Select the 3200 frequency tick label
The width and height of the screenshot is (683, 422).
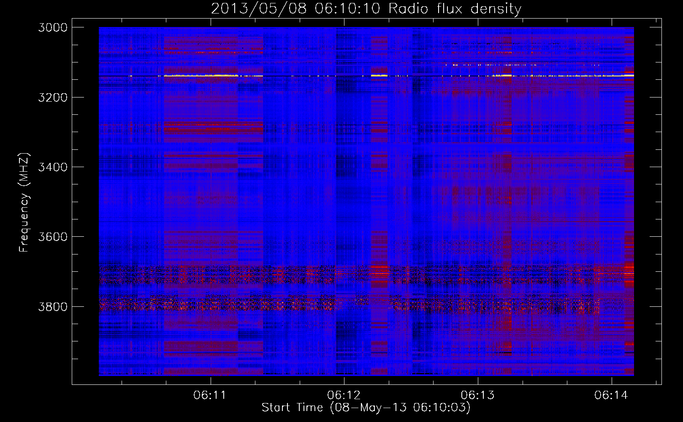tap(53, 97)
